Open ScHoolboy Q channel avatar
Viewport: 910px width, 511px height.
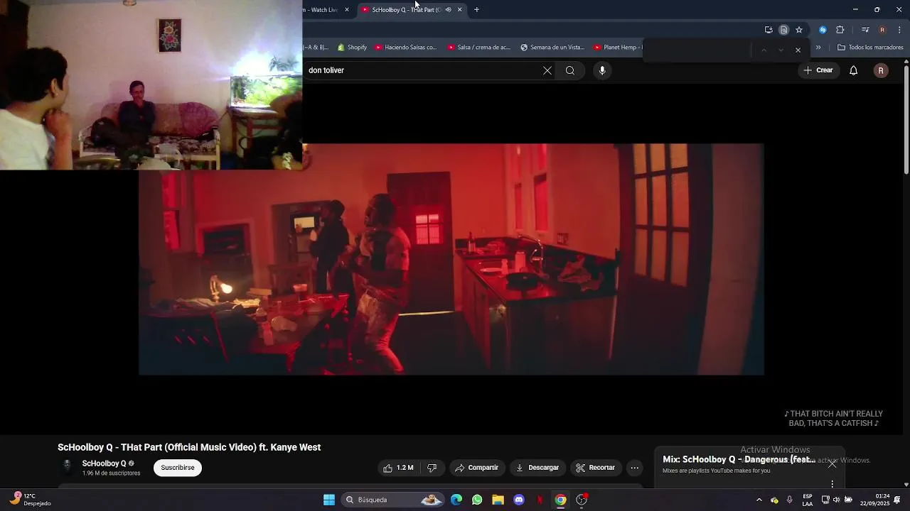click(x=68, y=466)
